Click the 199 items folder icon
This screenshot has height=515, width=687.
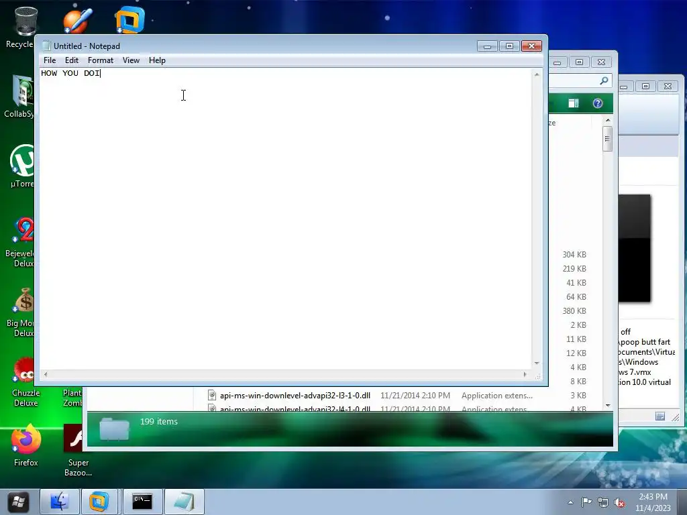[x=114, y=428]
